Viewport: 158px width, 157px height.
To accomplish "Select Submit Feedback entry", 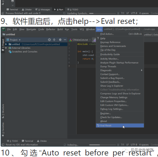I will 120,82.
